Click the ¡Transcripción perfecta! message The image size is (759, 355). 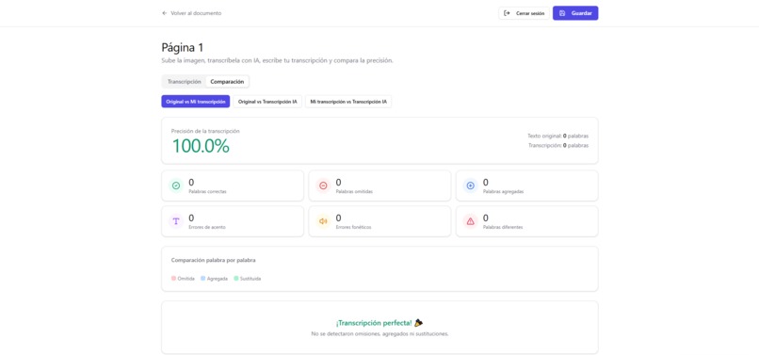point(374,323)
